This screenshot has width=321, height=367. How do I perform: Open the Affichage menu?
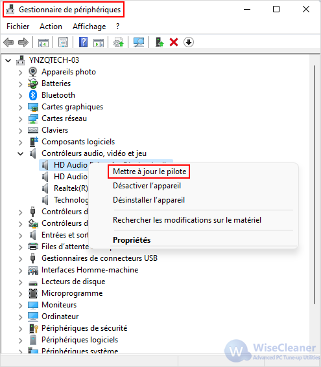click(89, 27)
